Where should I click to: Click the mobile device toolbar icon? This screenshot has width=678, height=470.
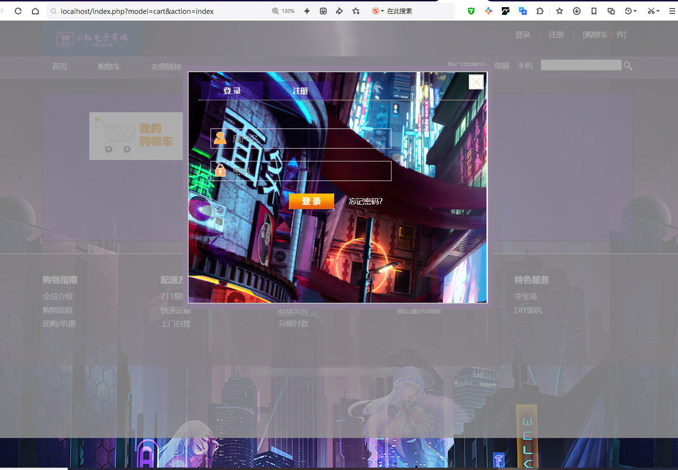(594, 11)
